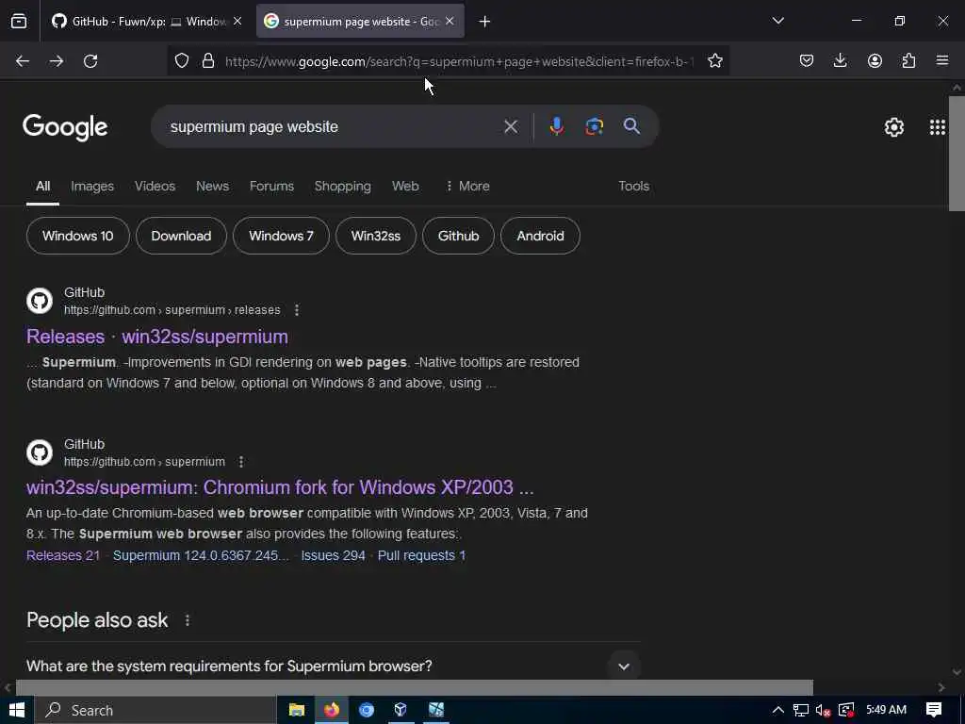Open the Google apps grid
Screen dimensions: 965x724
click(938, 127)
